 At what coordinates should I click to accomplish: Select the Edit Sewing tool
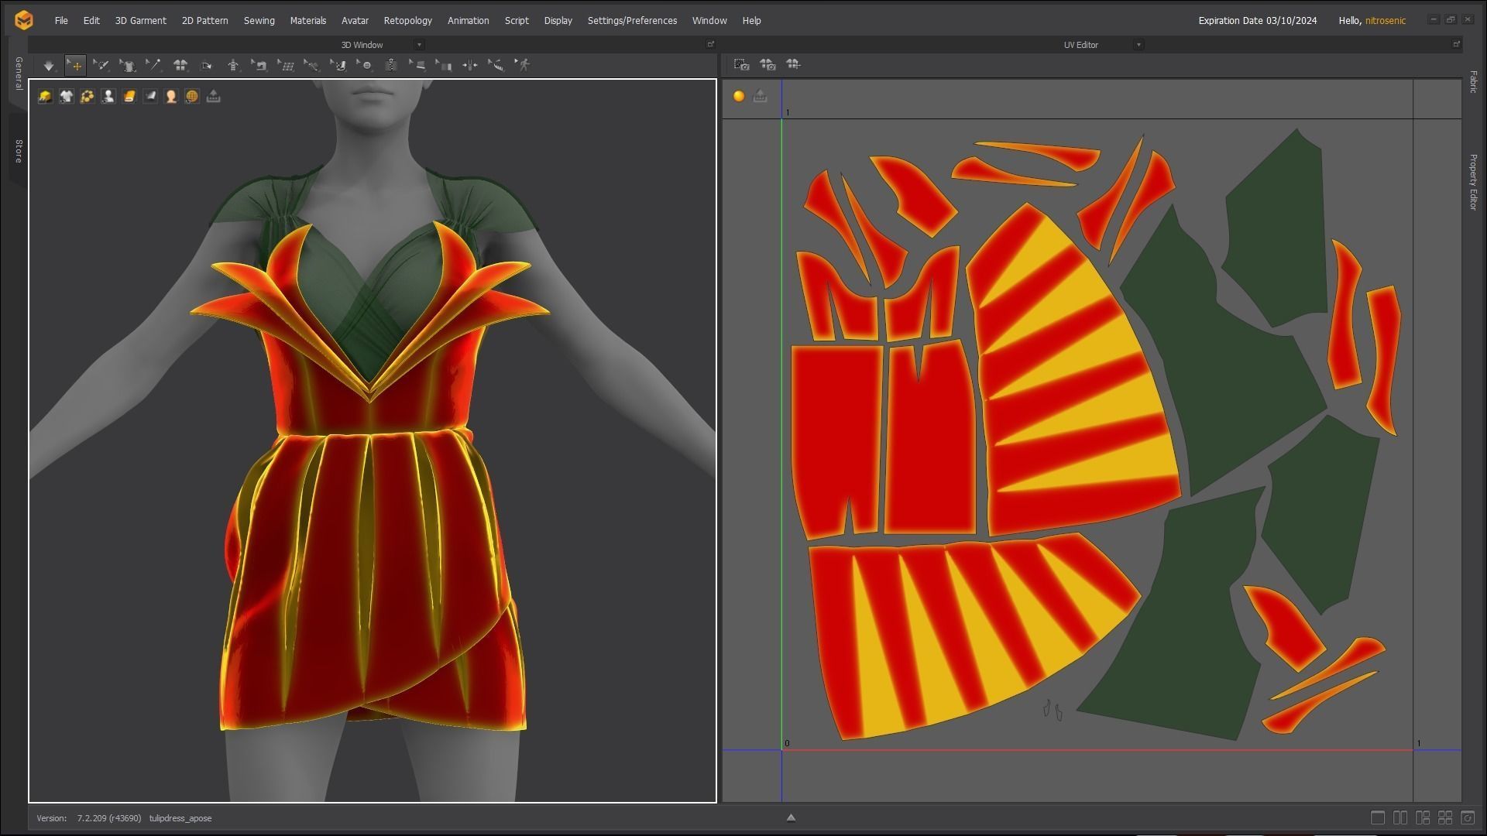(311, 66)
